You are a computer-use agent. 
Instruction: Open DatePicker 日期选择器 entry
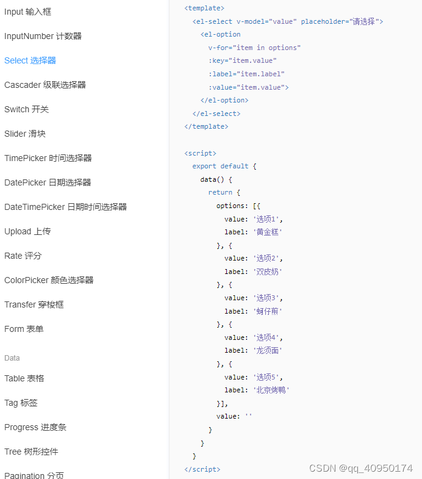point(48,182)
